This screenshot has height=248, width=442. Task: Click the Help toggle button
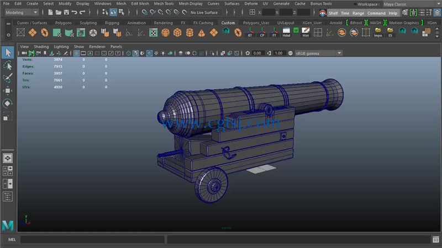click(x=393, y=13)
